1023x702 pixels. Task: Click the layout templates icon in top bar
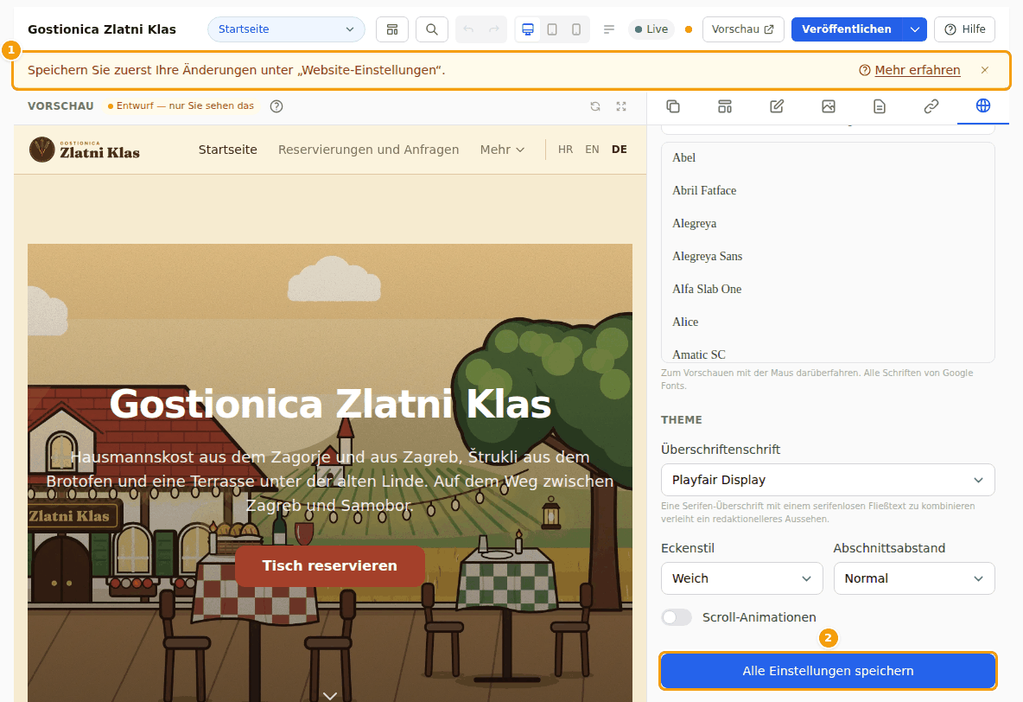point(392,29)
